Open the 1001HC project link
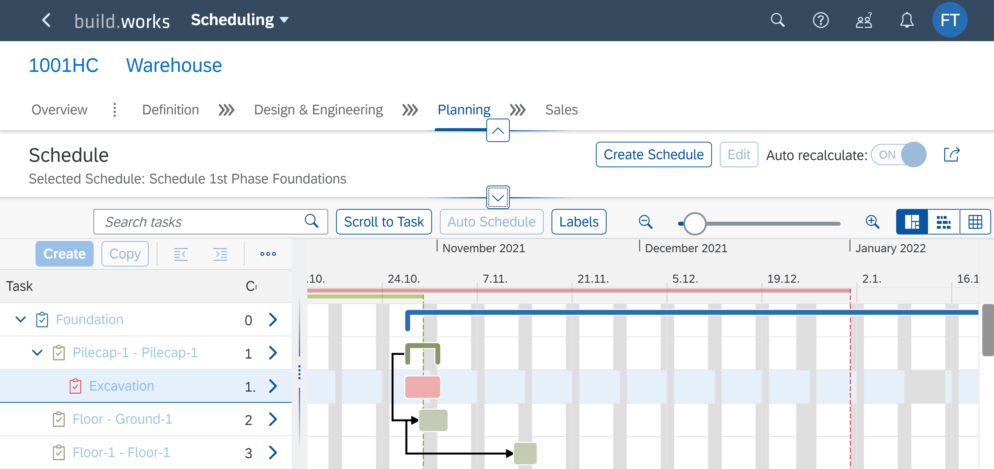 pyautogui.click(x=64, y=65)
